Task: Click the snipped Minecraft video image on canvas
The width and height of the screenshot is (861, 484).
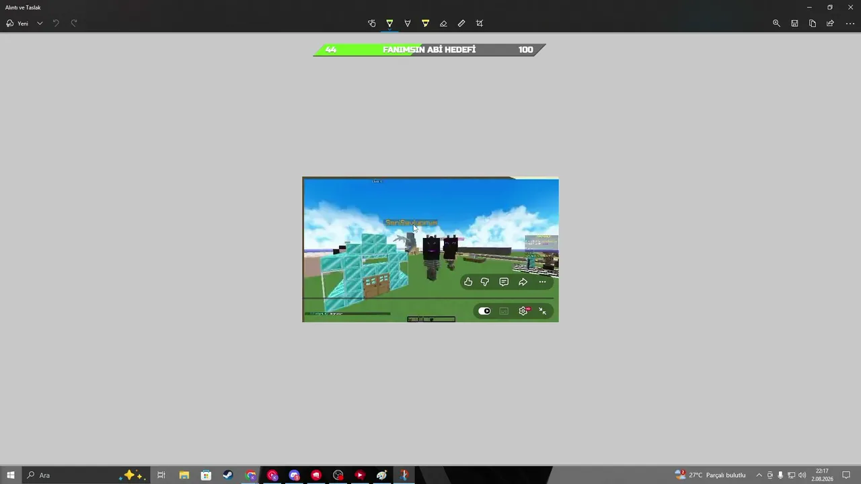Action: (430, 249)
